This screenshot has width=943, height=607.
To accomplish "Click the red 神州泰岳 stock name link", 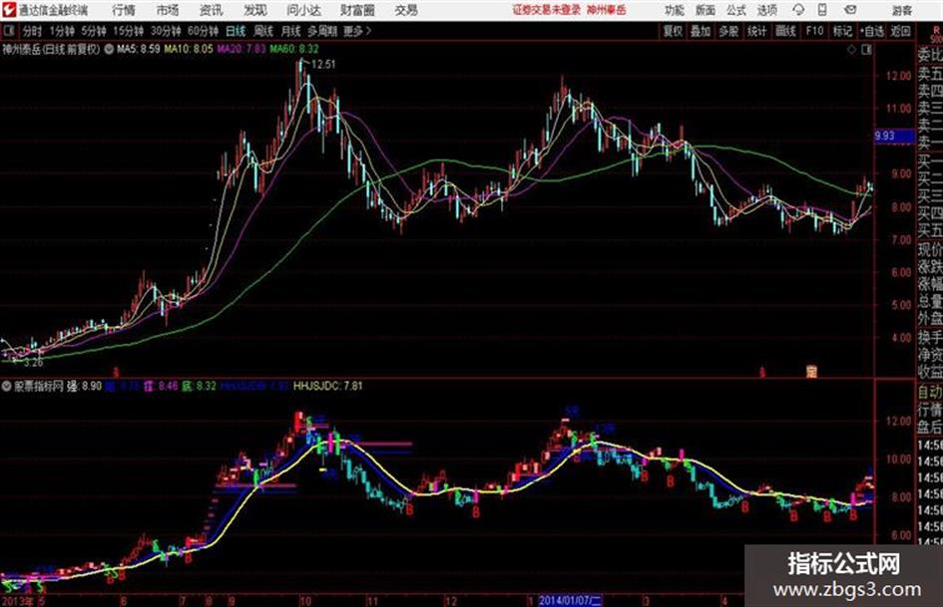I will pyautogui.click(x=607, y=10).
